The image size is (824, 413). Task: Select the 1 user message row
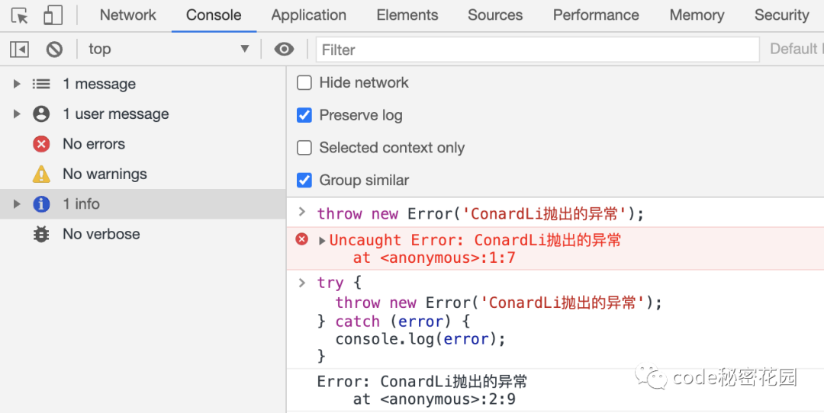point(115,114)
